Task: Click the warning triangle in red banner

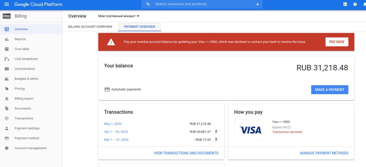Action: pyautogui.click(x=111, y=42)
